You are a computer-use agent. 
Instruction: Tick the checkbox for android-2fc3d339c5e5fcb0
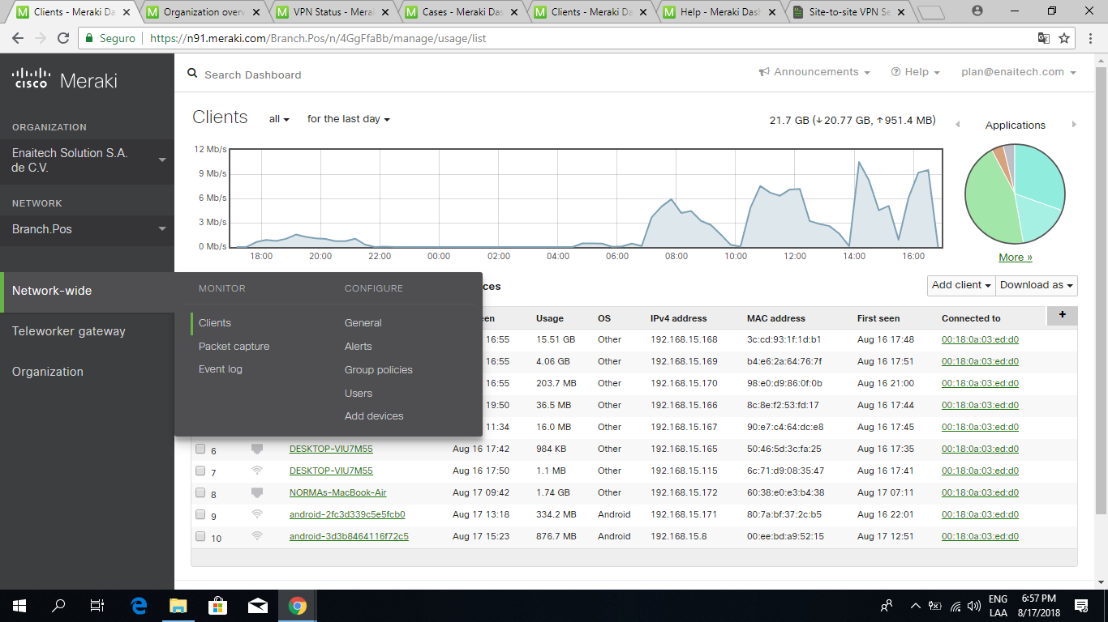point(200,514)
